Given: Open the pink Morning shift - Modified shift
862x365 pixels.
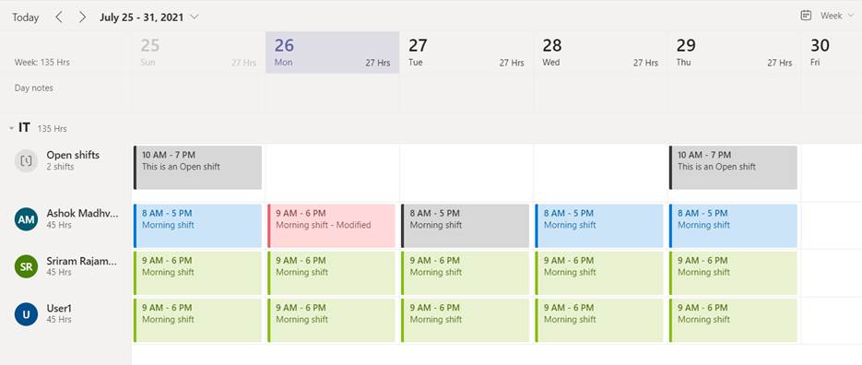Looking at the screenshot, I should (332, 226).
